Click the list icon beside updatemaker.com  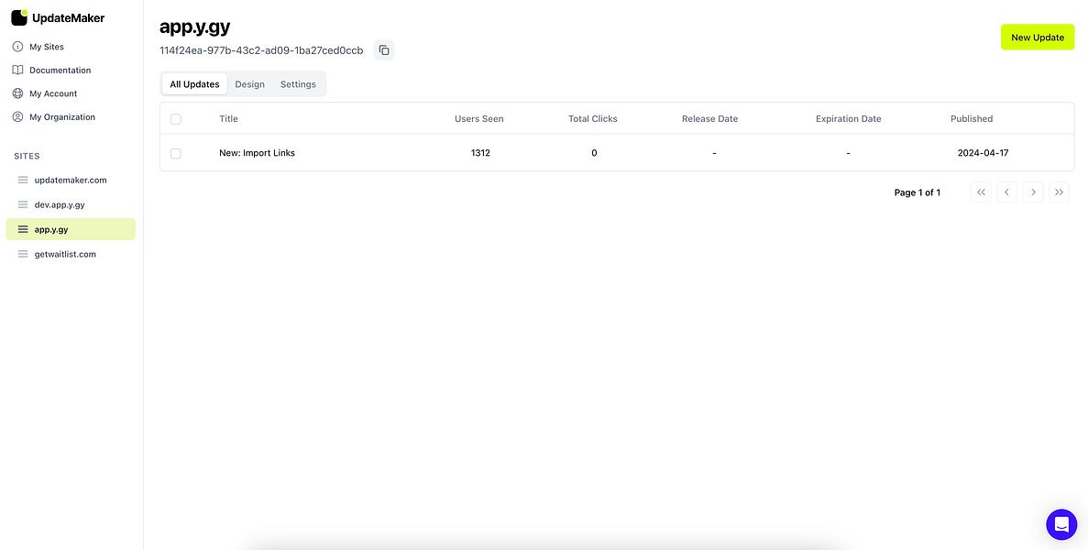click(23, 180)
